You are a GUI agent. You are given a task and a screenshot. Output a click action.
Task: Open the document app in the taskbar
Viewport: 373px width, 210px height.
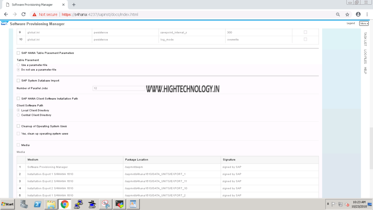tap(133, 204)
